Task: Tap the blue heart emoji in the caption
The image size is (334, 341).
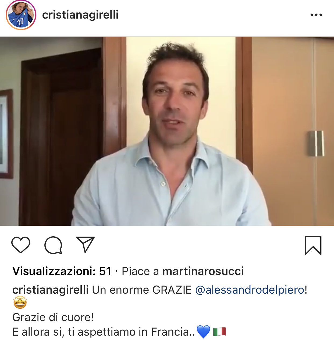Action: (204, 332)
